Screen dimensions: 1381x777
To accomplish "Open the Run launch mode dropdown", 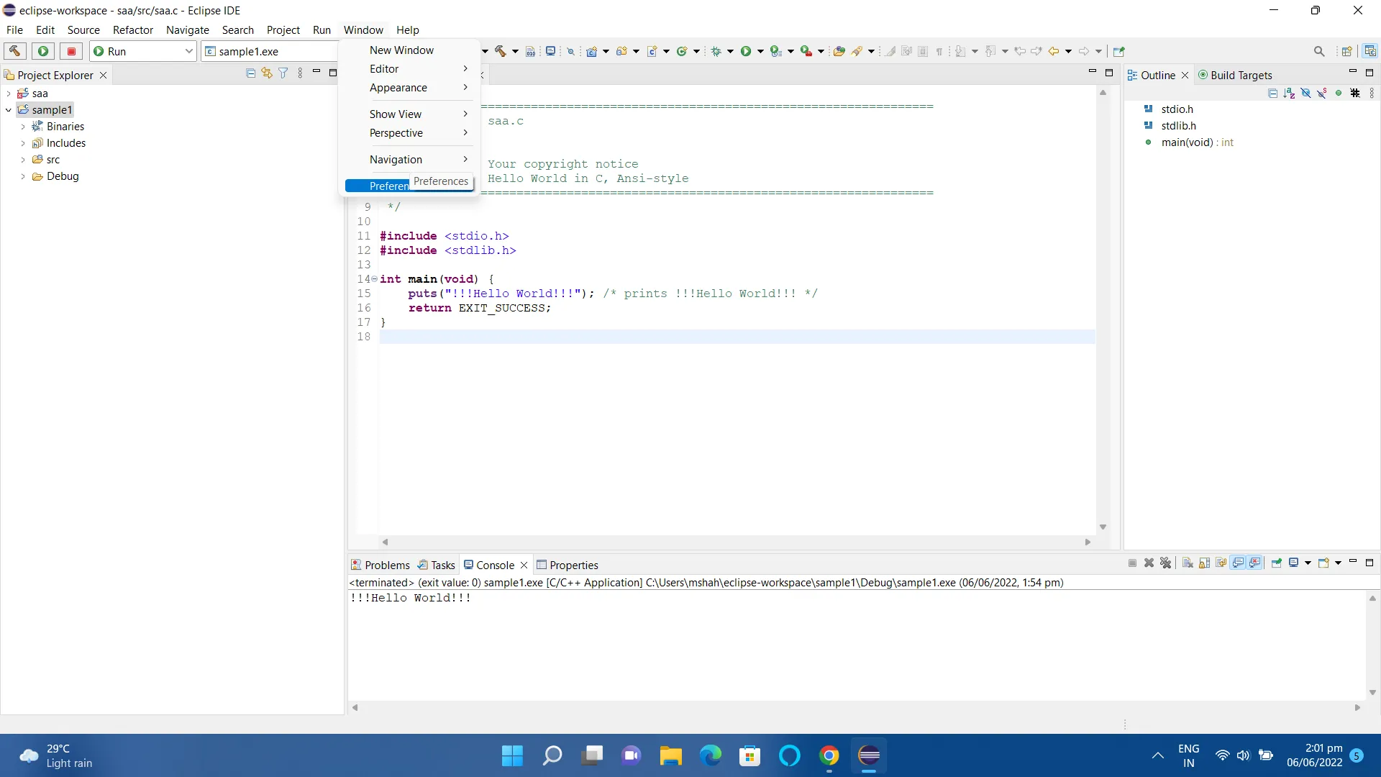I will (x=188, y=51).
